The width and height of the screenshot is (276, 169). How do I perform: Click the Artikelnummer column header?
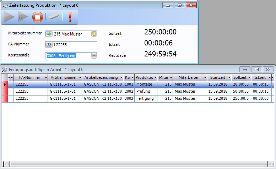63,77
